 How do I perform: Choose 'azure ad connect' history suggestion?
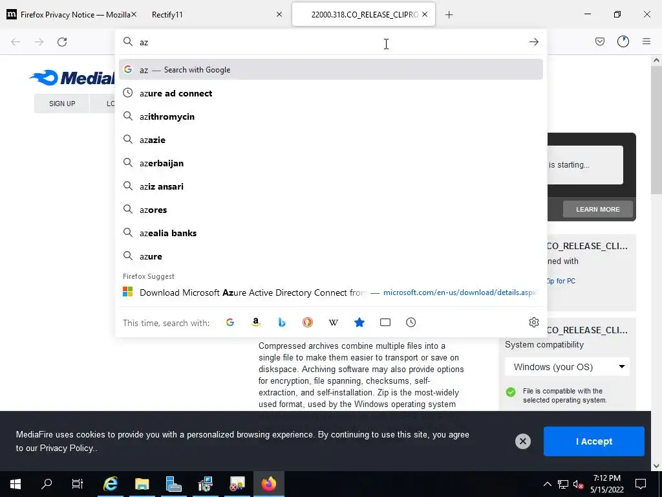(x=330, y=93)
